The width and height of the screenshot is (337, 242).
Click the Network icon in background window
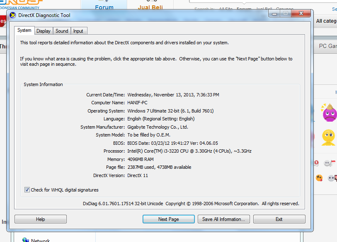coord(26,240)
